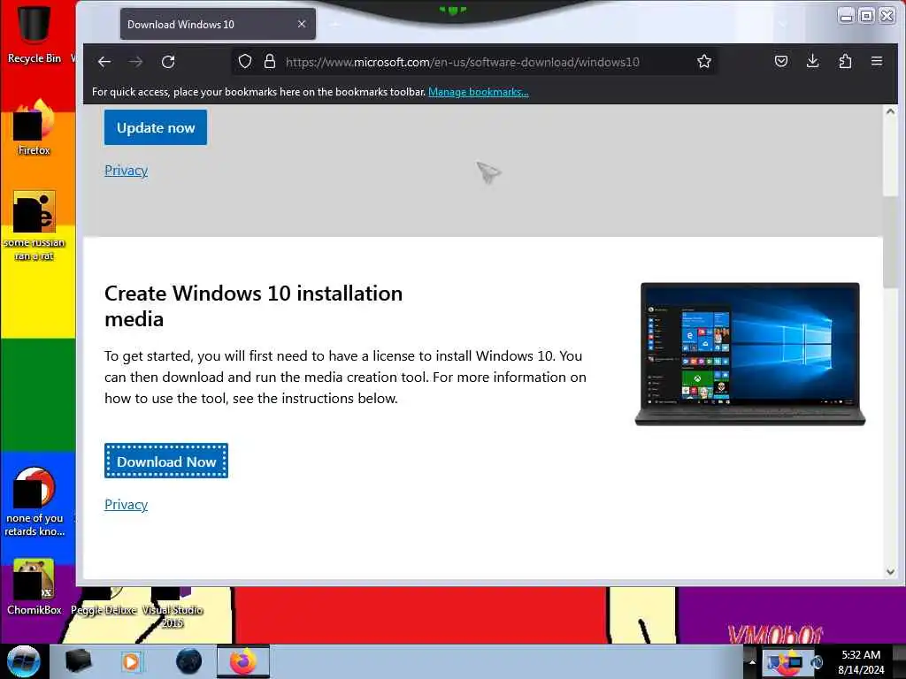Select the Recycle Bin desktop icon
Image resolution: width=906 pixels, height=679 pixels.
pos(34,33)
